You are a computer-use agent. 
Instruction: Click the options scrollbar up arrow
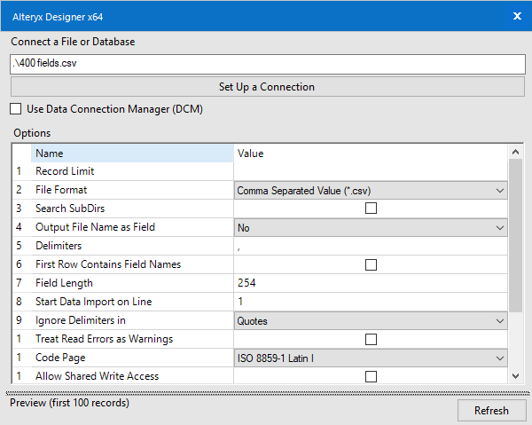(x=516, y=153)
